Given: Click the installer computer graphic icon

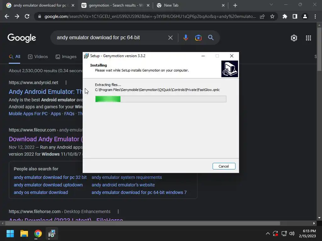Looking at the screenshot, I should pyautogui.click(x=230, y=69).
